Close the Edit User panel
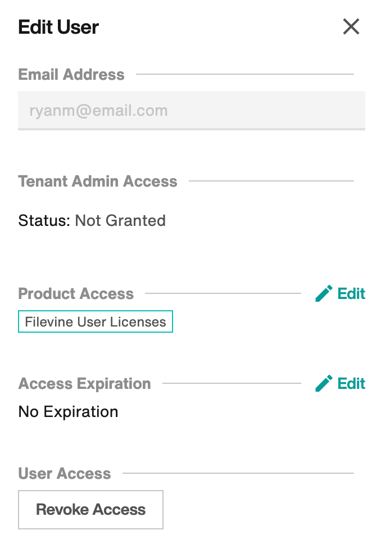 coord(351,27)
